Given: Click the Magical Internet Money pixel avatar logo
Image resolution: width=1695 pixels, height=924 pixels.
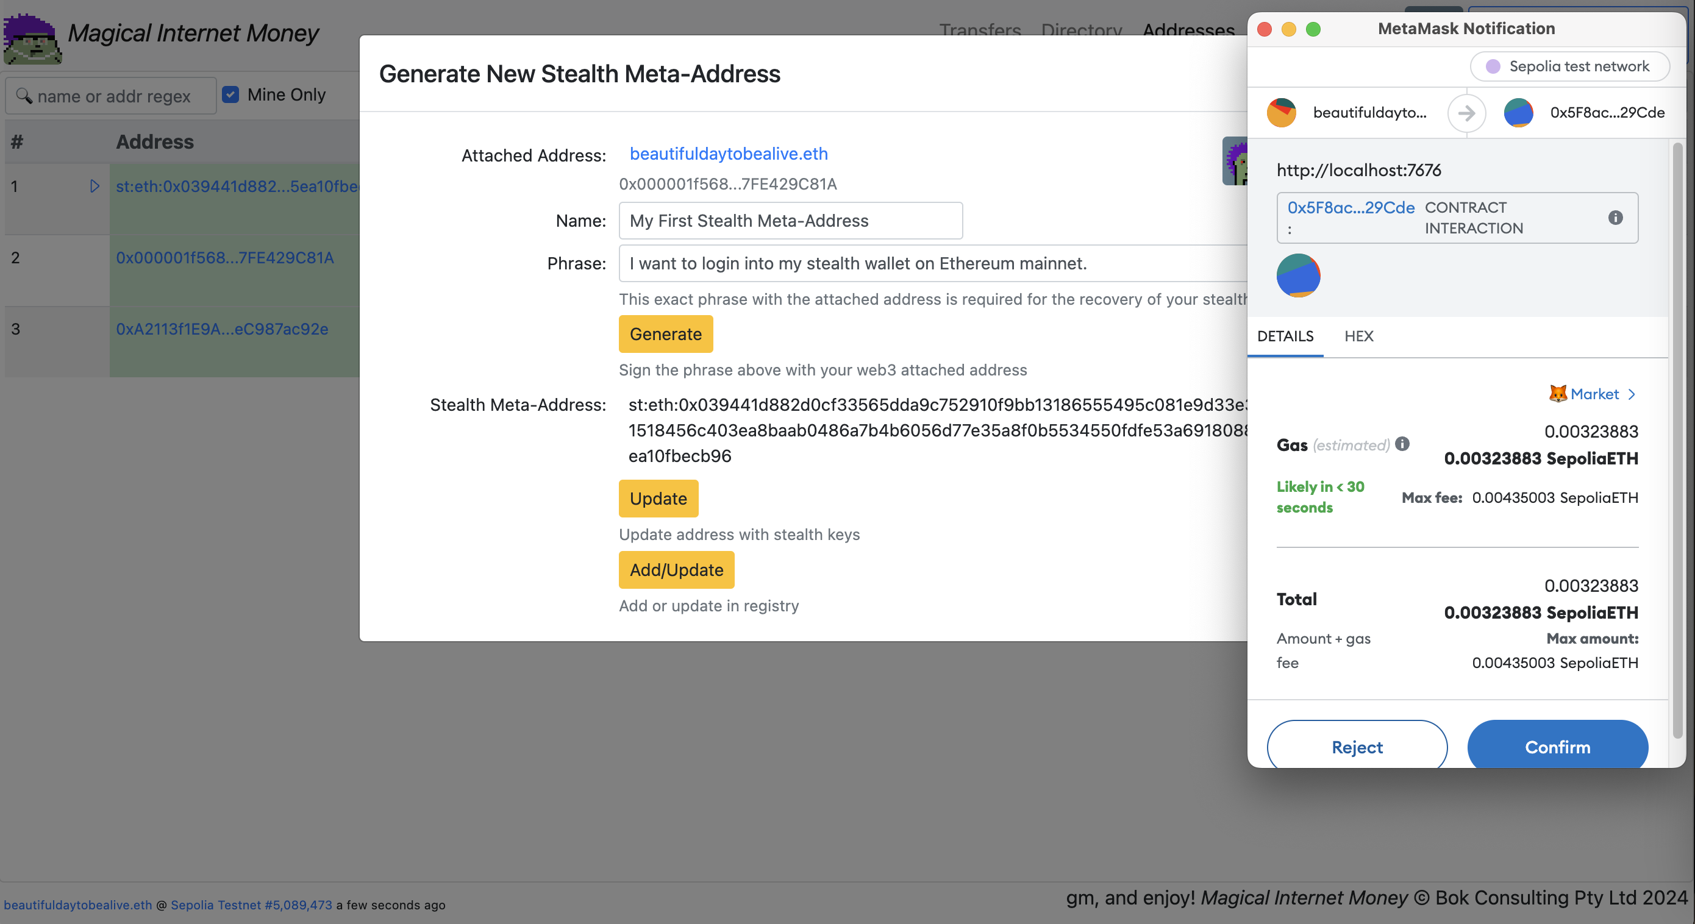Looking at the screenshot, I should click(33, 38).
